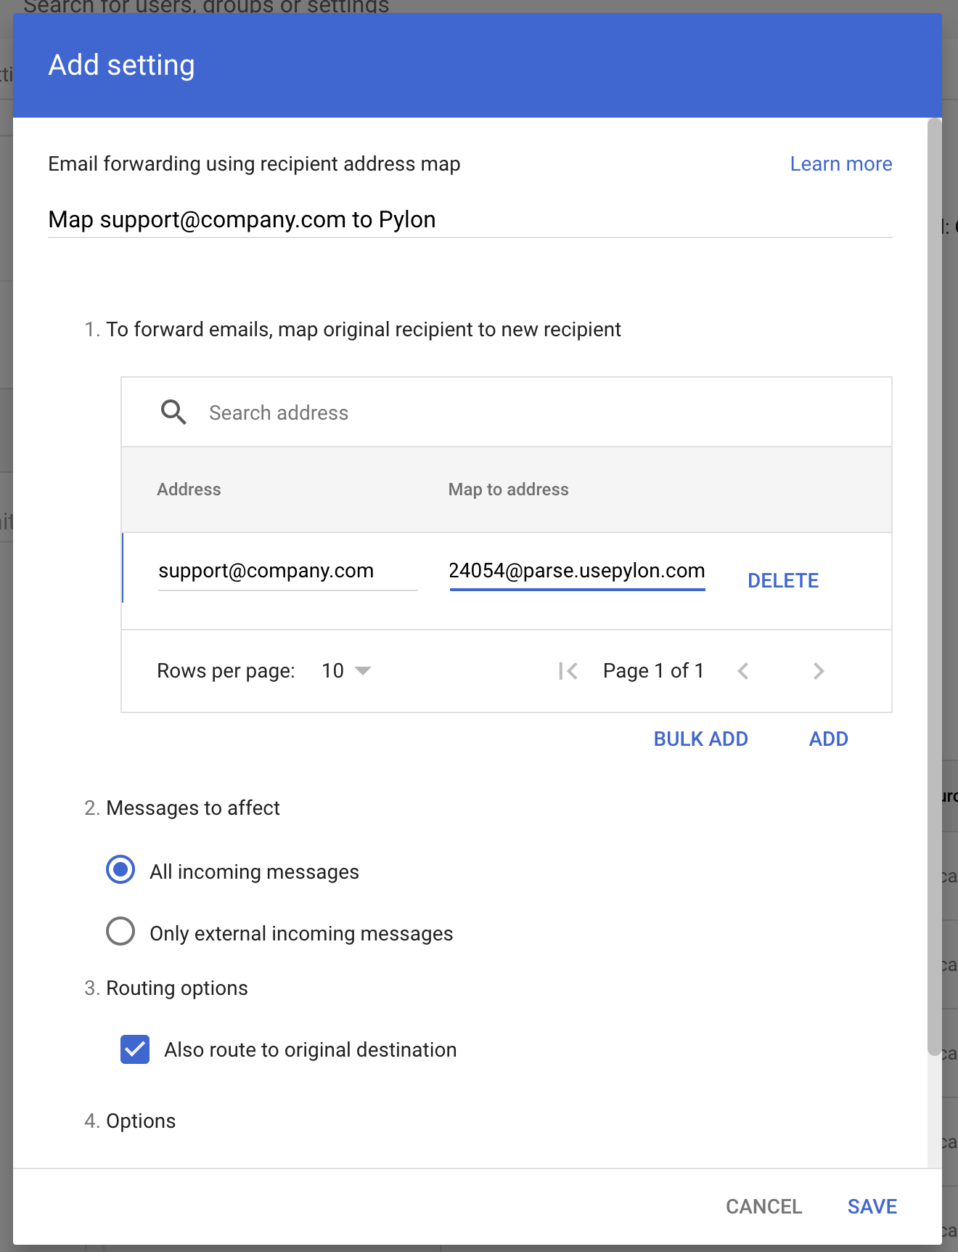Select Only external incoming messages option

(x=120, y=931)
